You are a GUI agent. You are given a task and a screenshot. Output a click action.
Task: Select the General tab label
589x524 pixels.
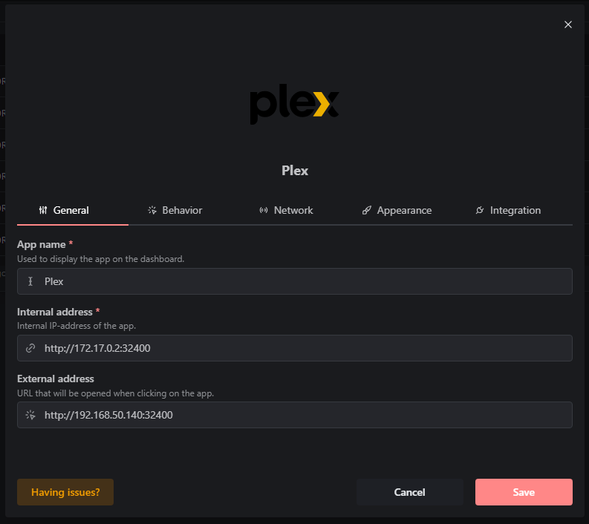pos(71,210)
